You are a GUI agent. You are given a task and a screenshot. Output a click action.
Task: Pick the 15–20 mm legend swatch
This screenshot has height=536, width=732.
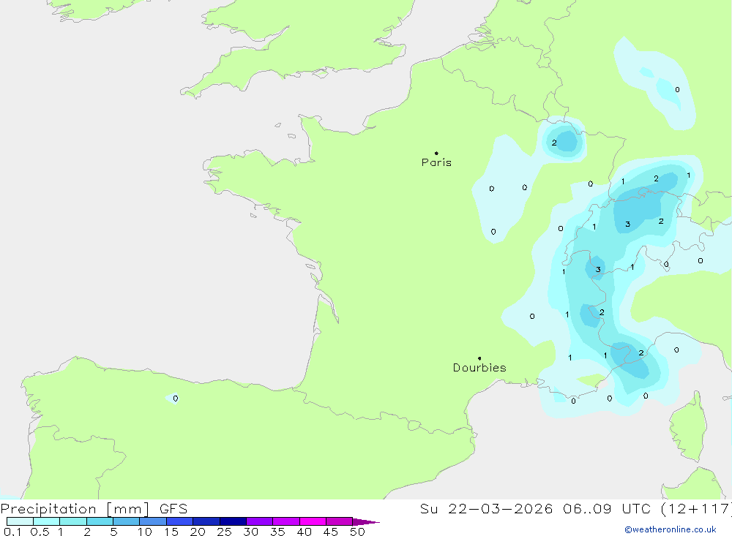[x=179, y=521]
